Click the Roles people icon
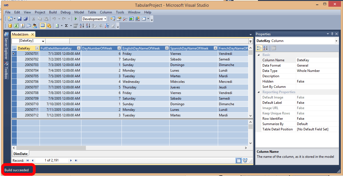This screenshot has height=176, width=343. [x=35, y=26]
